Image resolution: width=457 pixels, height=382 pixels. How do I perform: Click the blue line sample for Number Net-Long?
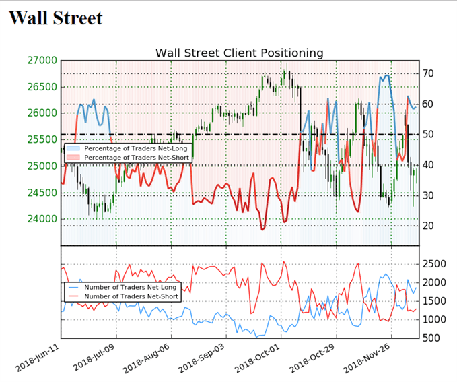73,288
